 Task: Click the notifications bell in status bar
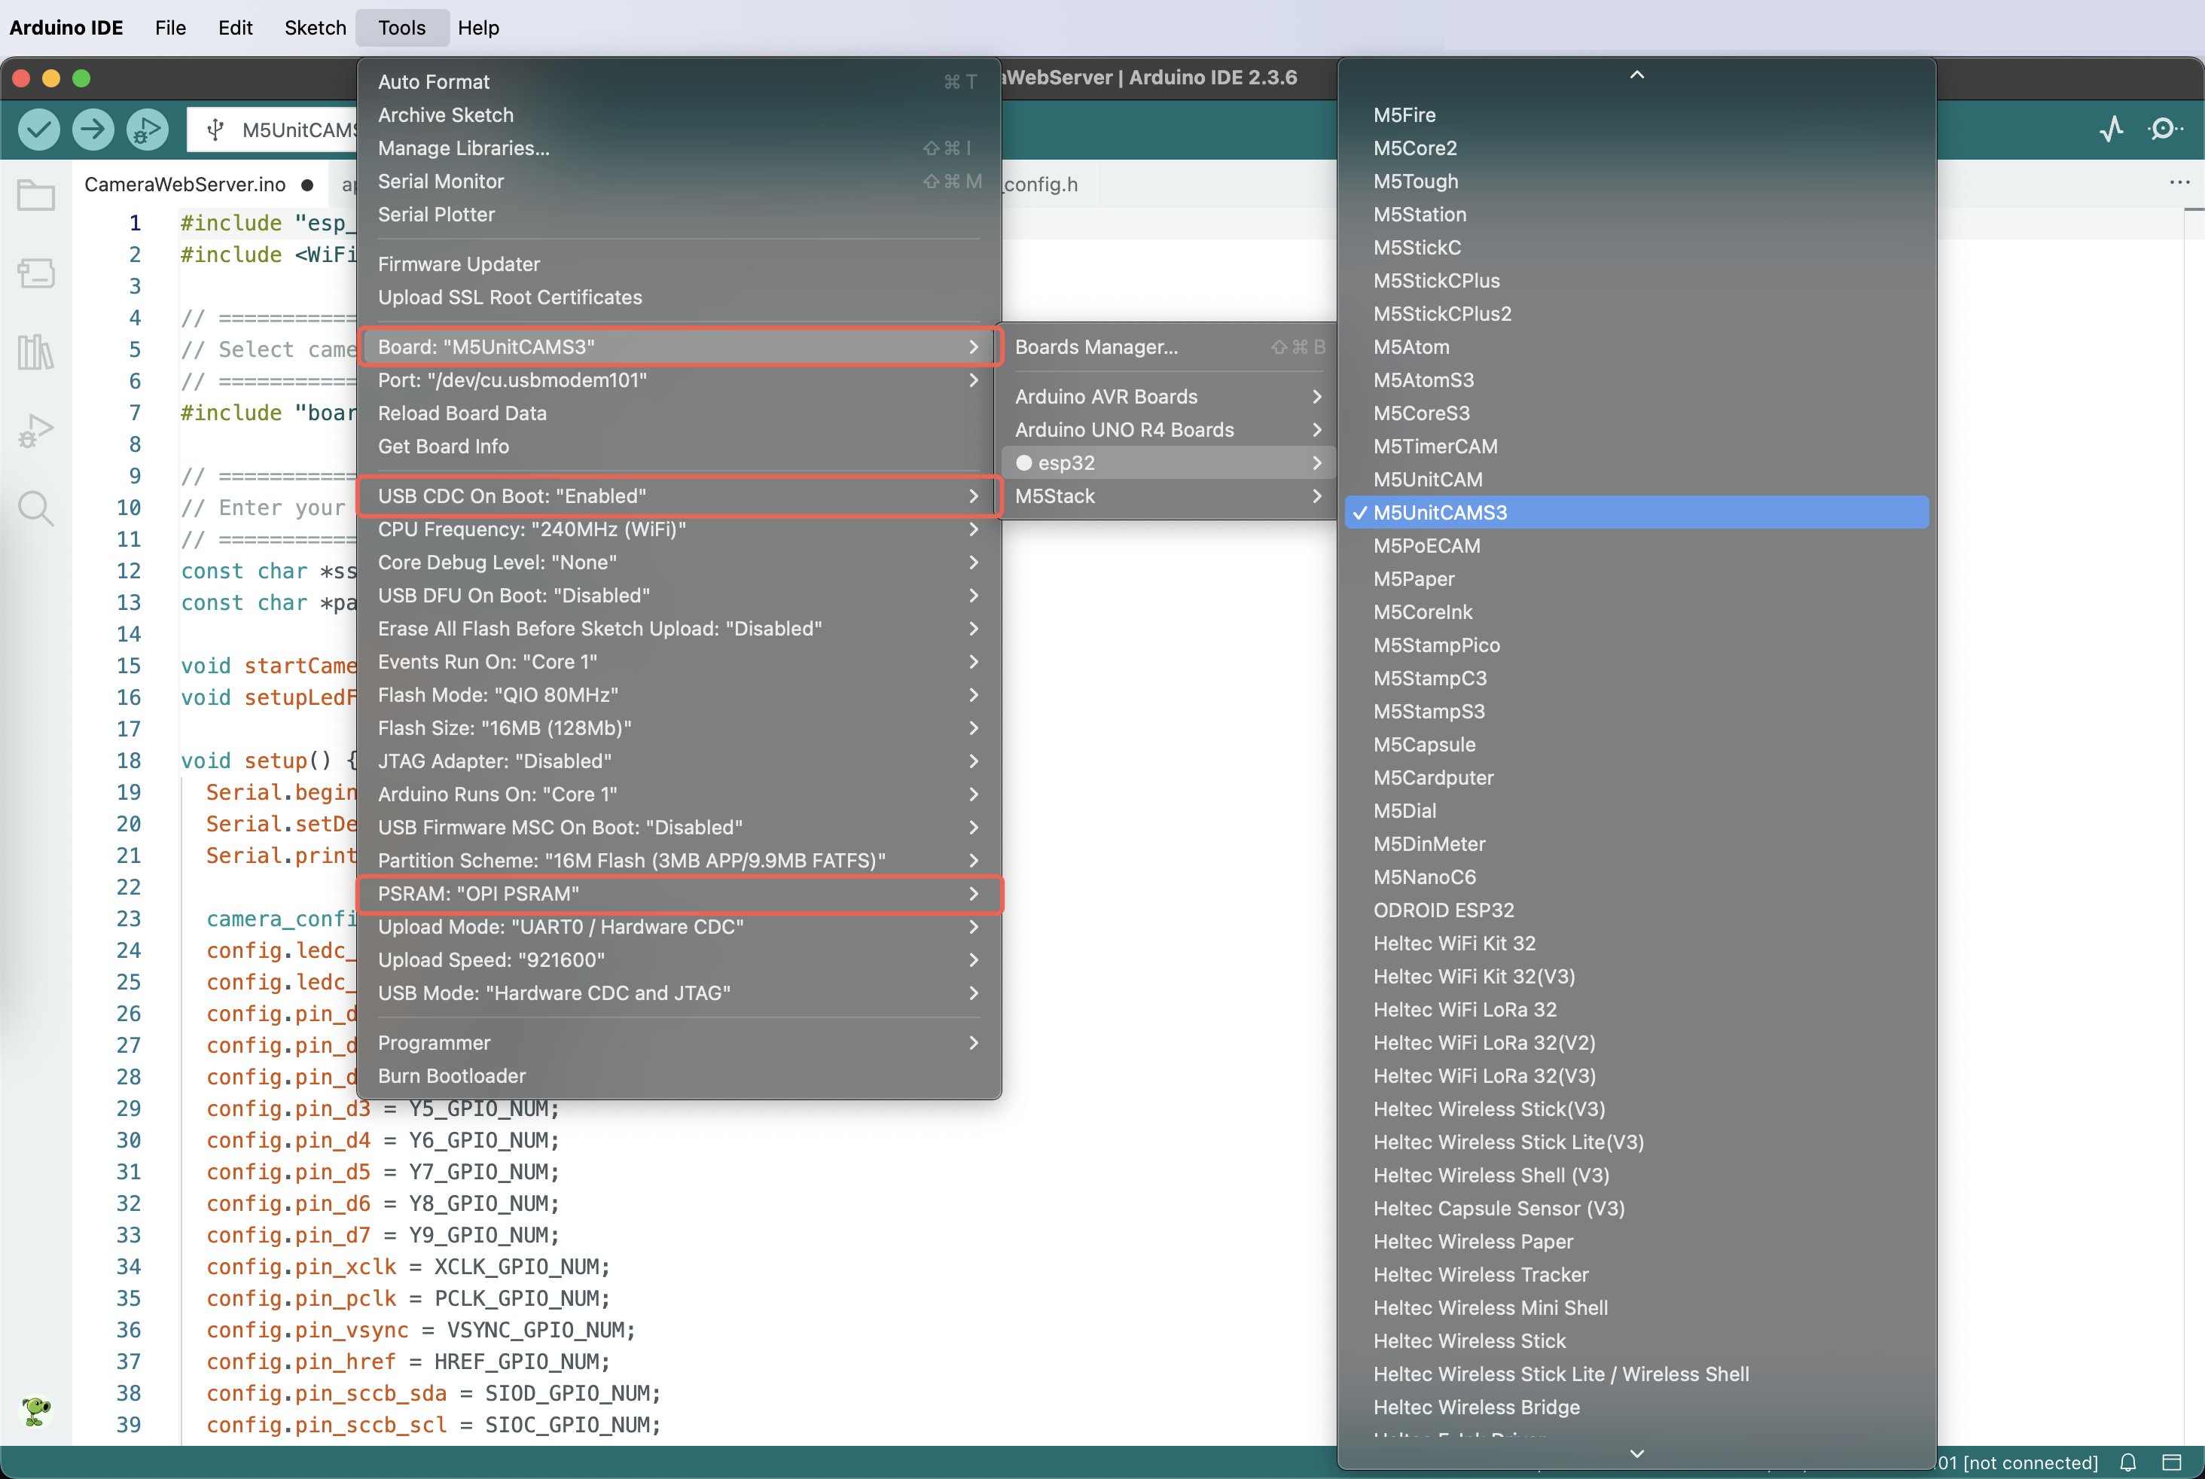click(x=2129, y=1462)
